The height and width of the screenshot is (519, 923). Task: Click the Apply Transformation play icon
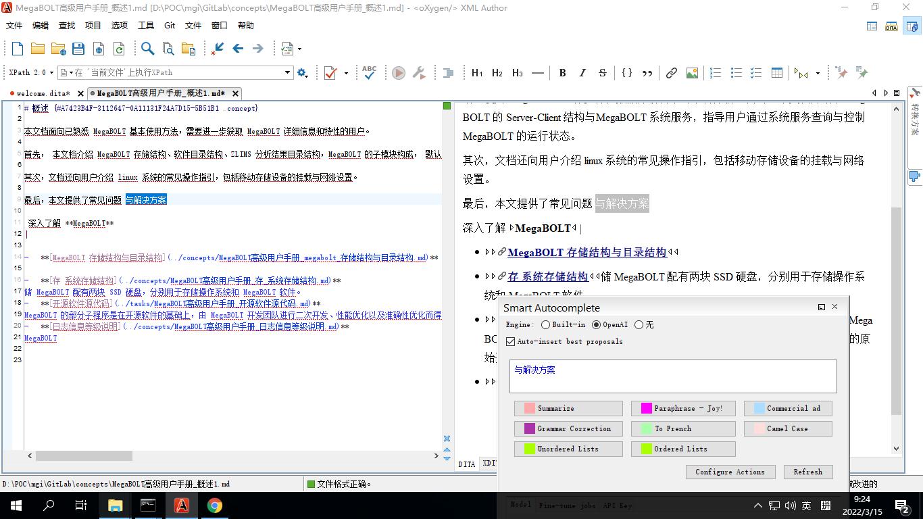point(399,73)
